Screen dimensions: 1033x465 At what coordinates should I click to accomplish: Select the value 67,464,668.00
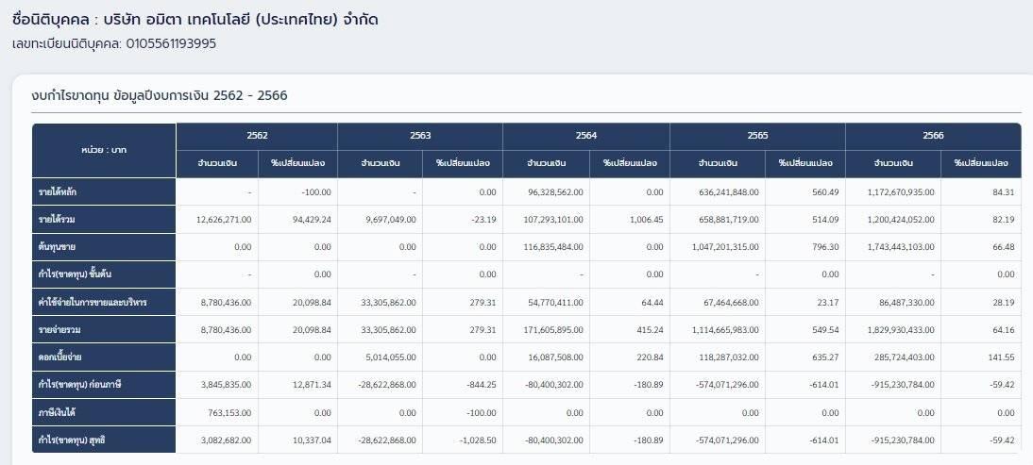coord(731,303)
